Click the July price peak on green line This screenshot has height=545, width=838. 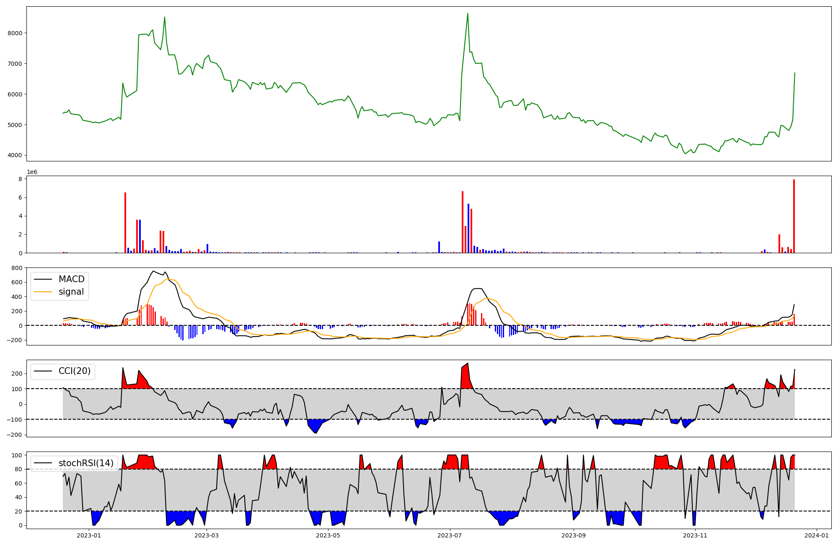(x=468, y=14)
